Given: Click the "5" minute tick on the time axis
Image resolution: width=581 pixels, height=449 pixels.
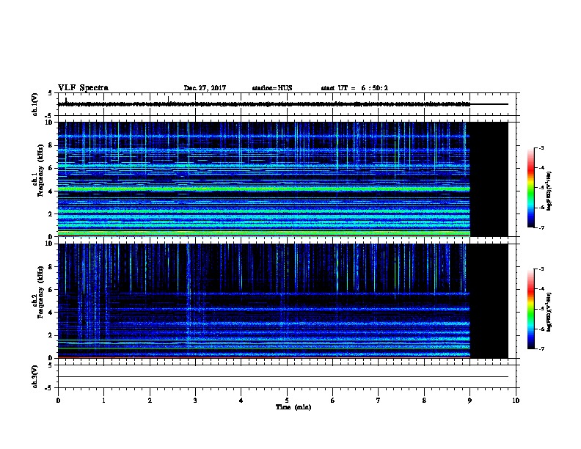Looking at the screenshot, I should pos(287,401).
